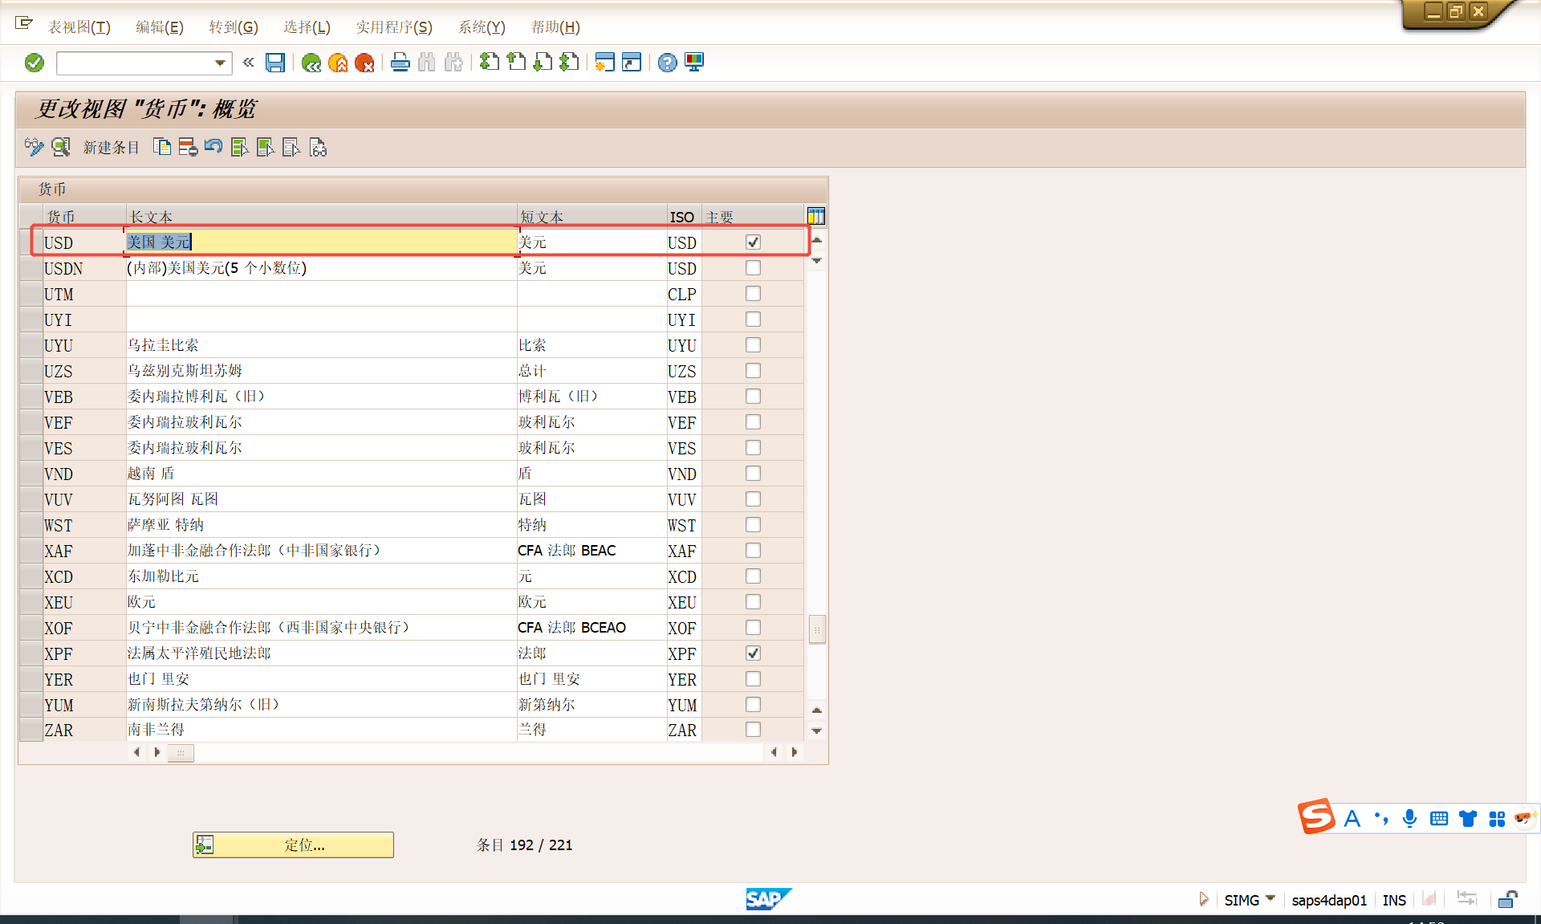Open the 实用程序(S) menu
This screenshot has height=924, width=1541.
(x=393, y=27)
